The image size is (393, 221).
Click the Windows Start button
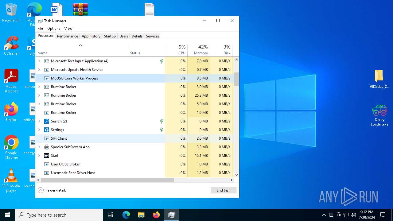click(x=7, y=215)
